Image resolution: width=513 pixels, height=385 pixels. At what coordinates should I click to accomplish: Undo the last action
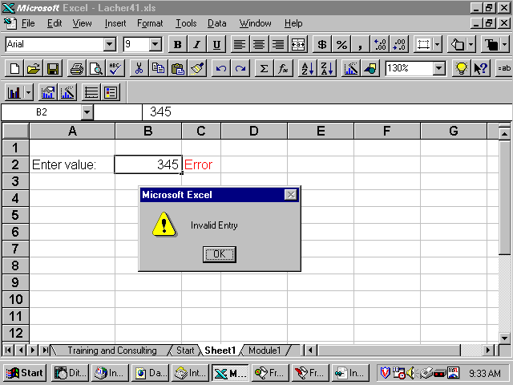pyautogui.click(x=221, y=68)
